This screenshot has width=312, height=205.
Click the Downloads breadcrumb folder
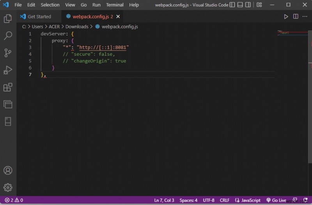pyautogui.click(x=76, y=27)
